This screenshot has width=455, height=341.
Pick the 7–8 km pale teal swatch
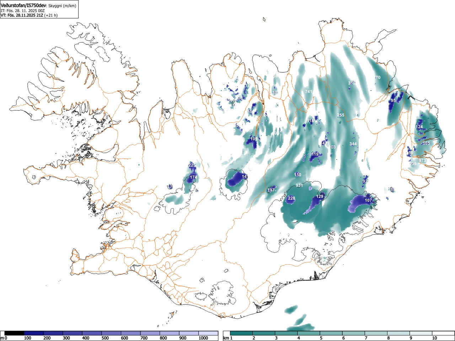point(376,333)
